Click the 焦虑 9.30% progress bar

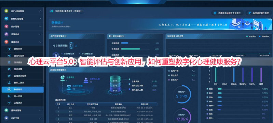point(220,89)
